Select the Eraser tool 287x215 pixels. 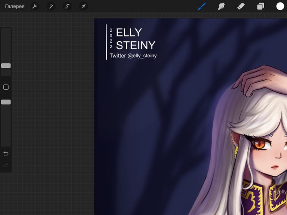point(241,6)
